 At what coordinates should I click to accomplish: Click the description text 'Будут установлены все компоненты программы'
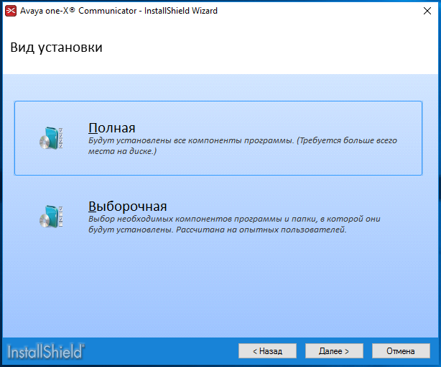(x=190, y=140)
